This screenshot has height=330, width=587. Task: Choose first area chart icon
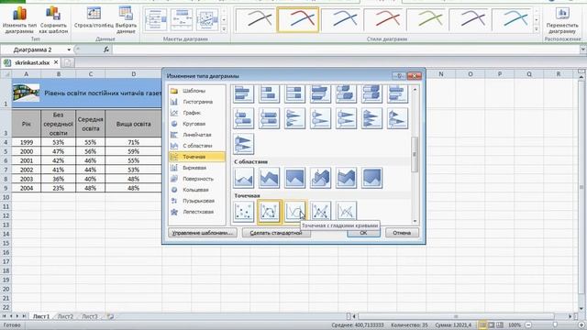pyautogui.click(x=243, y=178)
